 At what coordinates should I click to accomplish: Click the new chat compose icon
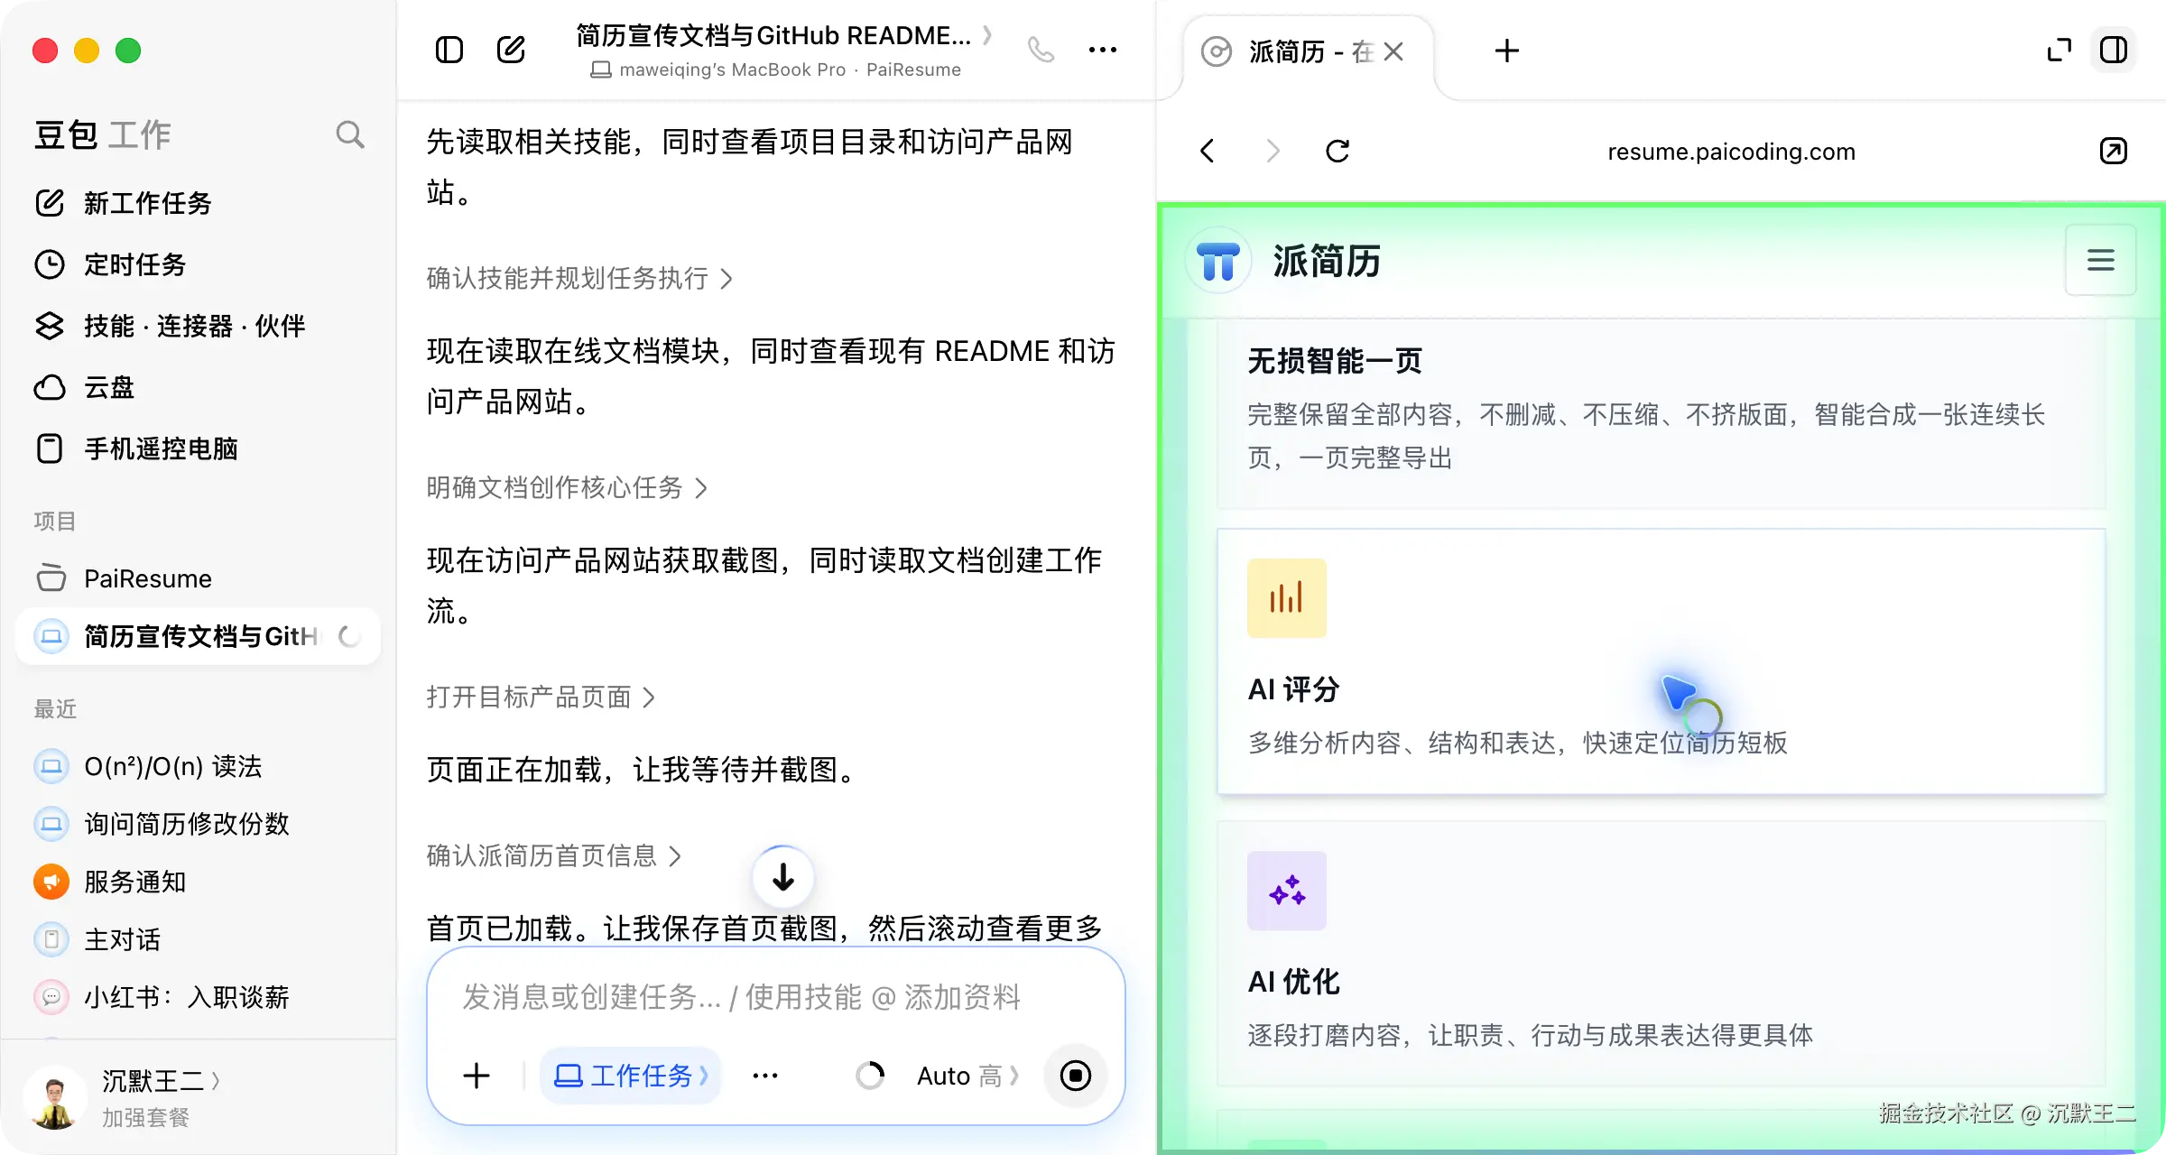tap(511, 50)
